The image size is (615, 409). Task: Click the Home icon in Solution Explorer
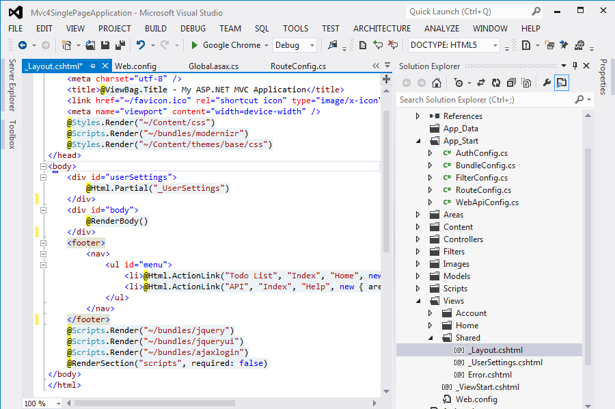click(x=437, y=83)
